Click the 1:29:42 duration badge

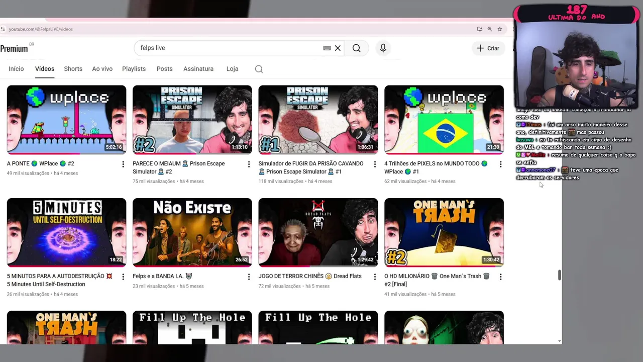point(365,260)
